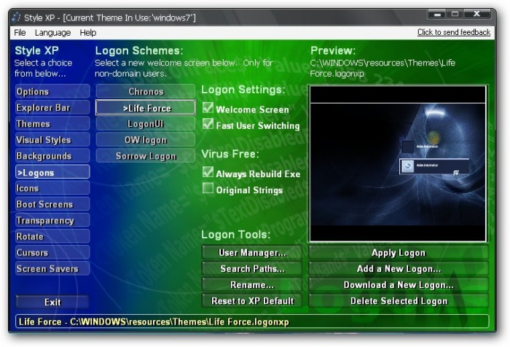
Task: Select the Backgrounds section
Action: 52,156
